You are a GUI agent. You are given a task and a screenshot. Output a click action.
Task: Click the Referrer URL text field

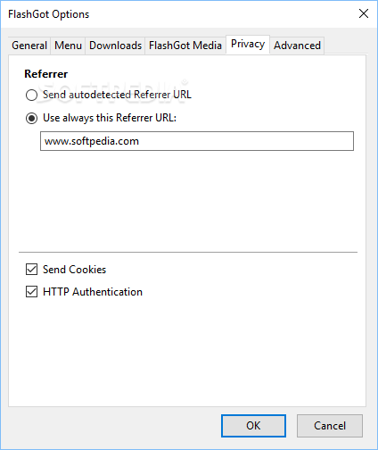point(197,141)
